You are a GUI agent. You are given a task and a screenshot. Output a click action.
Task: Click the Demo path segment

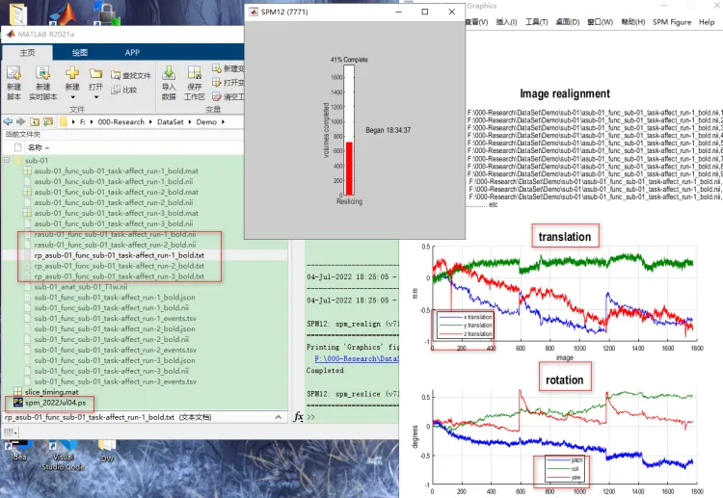pos(206,122)
